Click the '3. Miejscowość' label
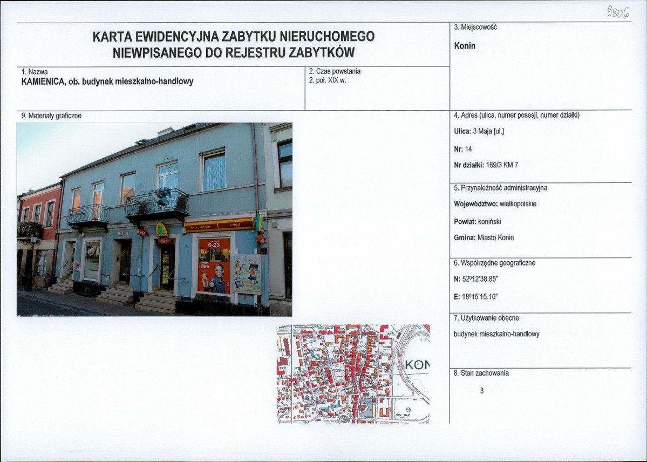Image resolution: width=647 pixels, height=462 pixels. (x=475, y=27)
